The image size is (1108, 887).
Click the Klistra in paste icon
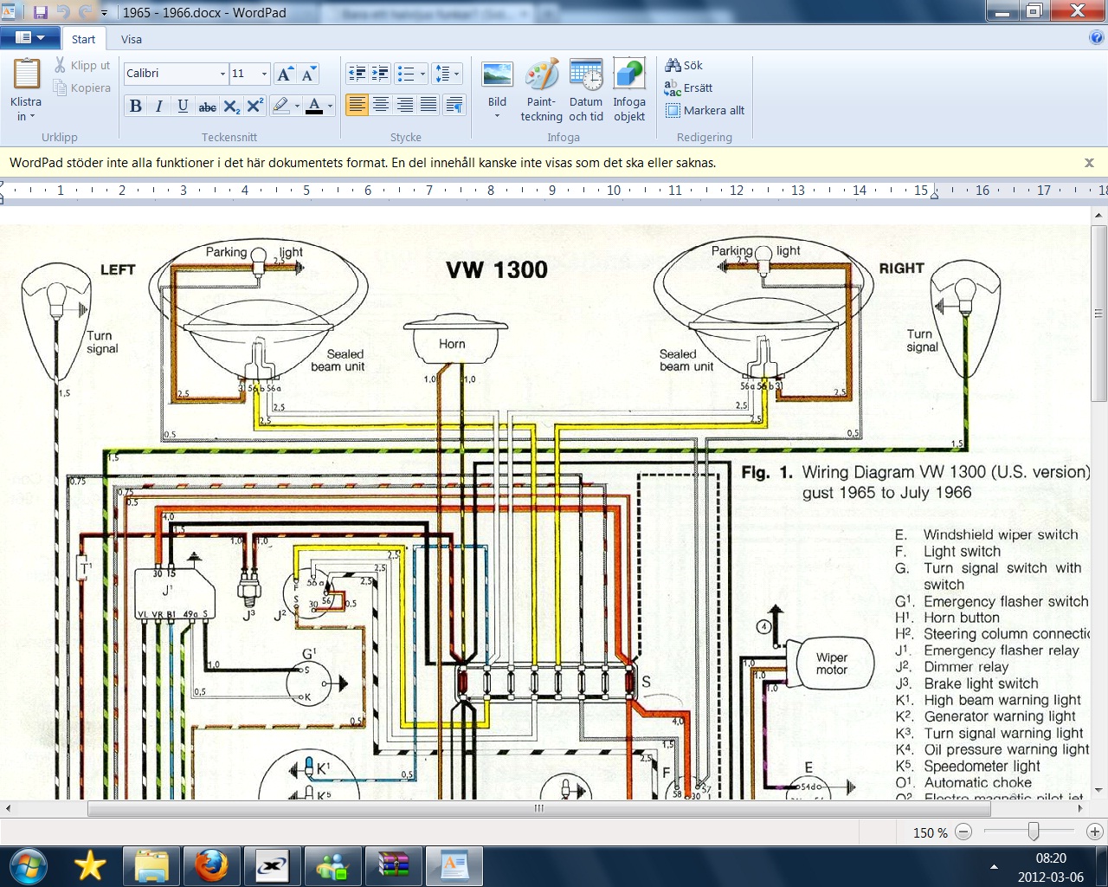[x=26, y=76]
